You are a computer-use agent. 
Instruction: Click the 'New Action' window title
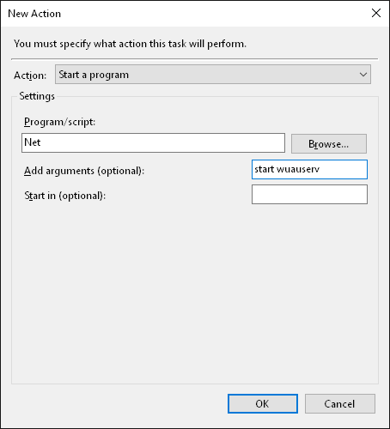(x=34, y=14)
